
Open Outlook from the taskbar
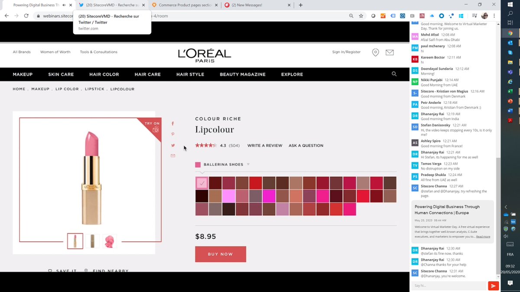pos(510,43)
